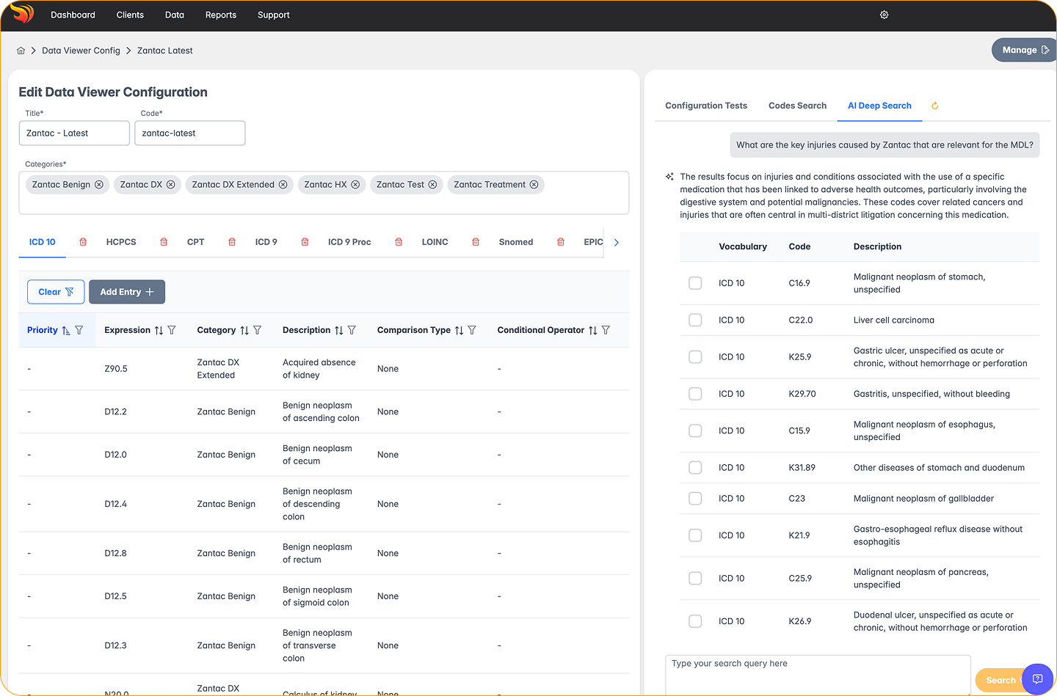
Task: Switch to the Codes Search tab
Action: point(797,106)
